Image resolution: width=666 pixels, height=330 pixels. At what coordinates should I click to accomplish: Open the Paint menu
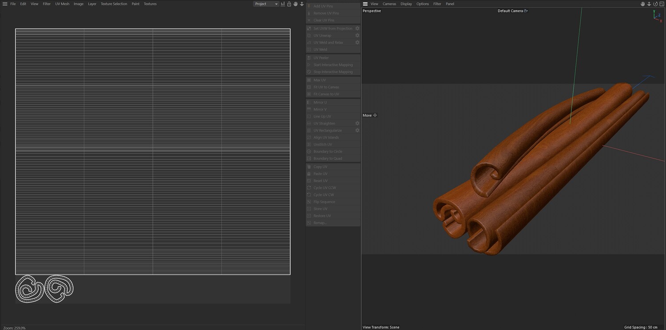pos(135,4)
